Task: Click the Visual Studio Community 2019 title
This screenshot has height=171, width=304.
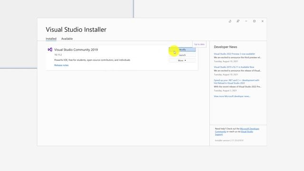Action: [x=76, y=49]
